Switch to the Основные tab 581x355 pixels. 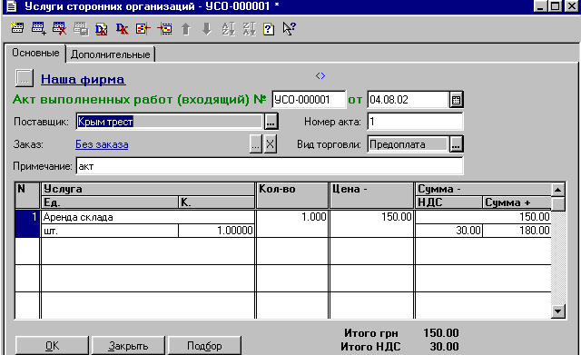pos(35,53)
